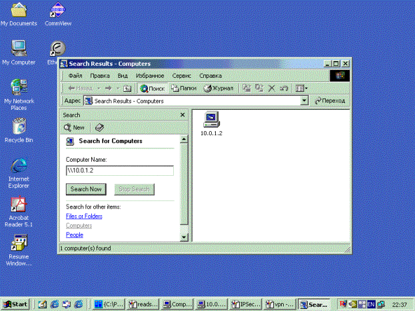Viewport: 415px width, 311px height.
Task: Click the Computer Name input field
Action: tap(119, 170)
